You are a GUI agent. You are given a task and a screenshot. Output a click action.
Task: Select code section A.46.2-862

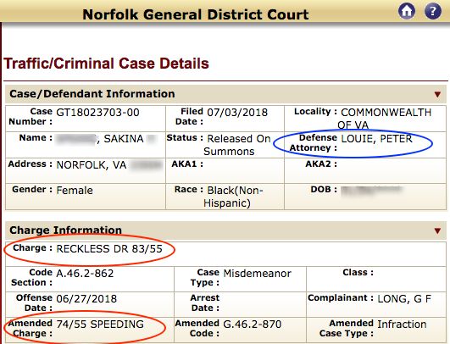pos(85,274)
